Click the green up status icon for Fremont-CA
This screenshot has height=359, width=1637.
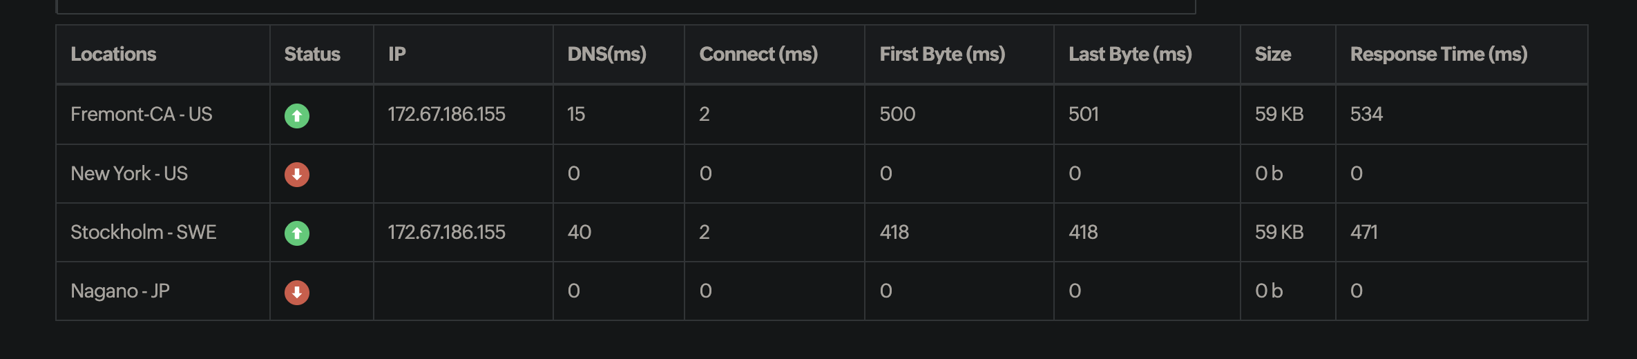click(297, 115)
